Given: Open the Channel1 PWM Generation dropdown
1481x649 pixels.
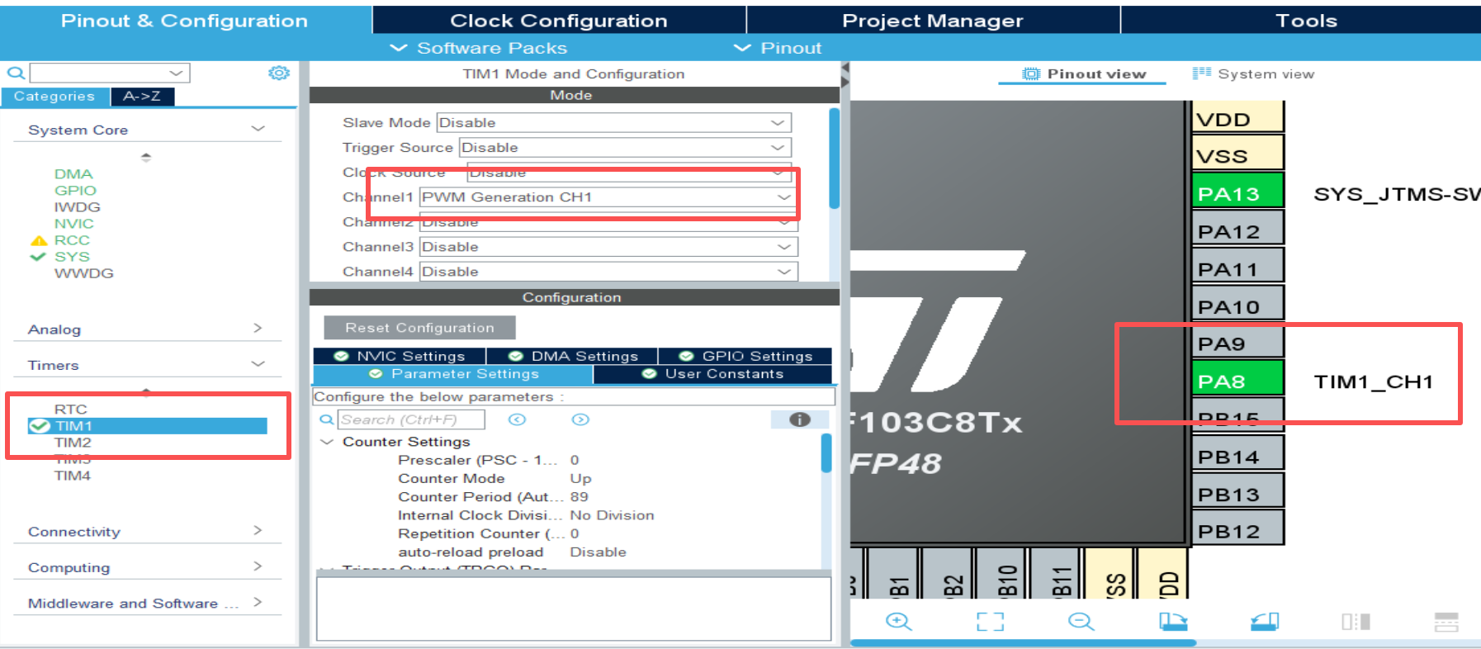Looking at the screenshot, I should pyautogui.click(x=608, y=197).
